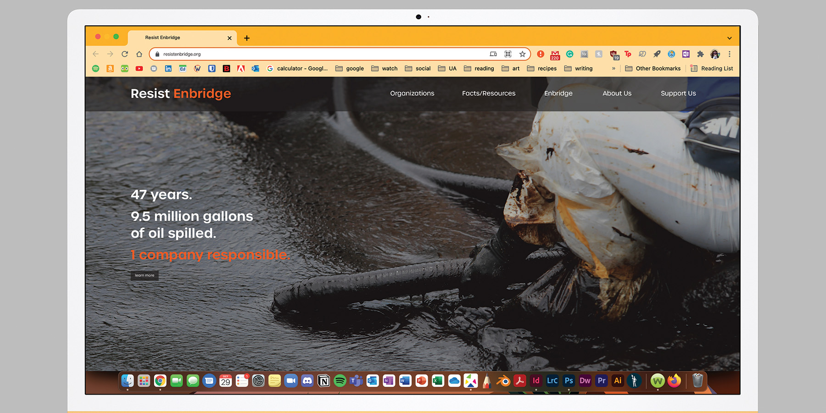This screenshot has width=826, height=413.
Task: Click the address bar showing resistenbridge.org
Action: (321, 54)
